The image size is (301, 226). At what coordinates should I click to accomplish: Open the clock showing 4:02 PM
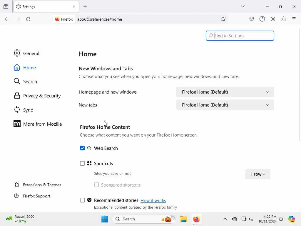pyautogui.click(x=267, y=219)
